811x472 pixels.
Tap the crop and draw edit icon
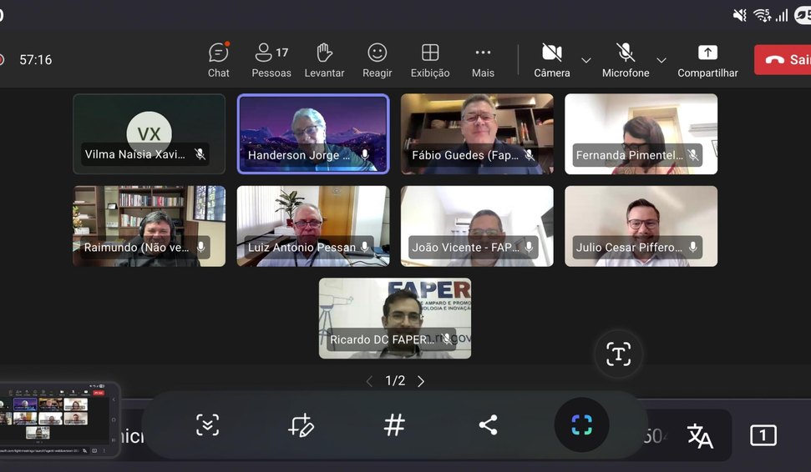[301, 425]
